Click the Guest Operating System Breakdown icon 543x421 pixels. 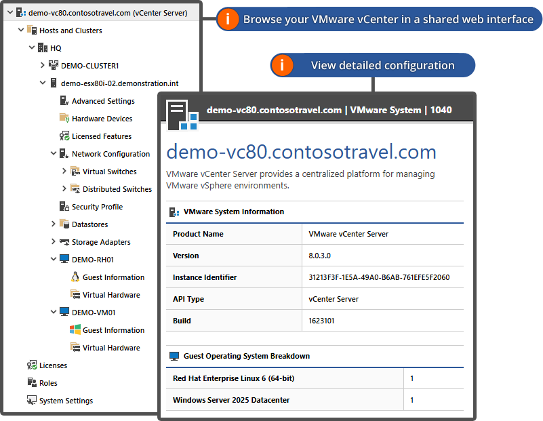click(x=174, y=357)
